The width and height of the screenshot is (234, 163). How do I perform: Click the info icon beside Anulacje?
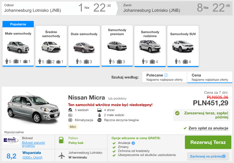coord(133,143)
